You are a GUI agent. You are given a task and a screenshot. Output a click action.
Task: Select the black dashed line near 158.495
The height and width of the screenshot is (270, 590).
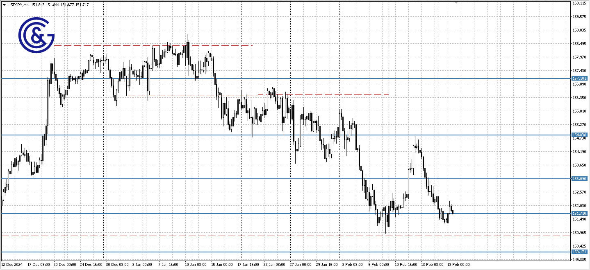[144, 45]
